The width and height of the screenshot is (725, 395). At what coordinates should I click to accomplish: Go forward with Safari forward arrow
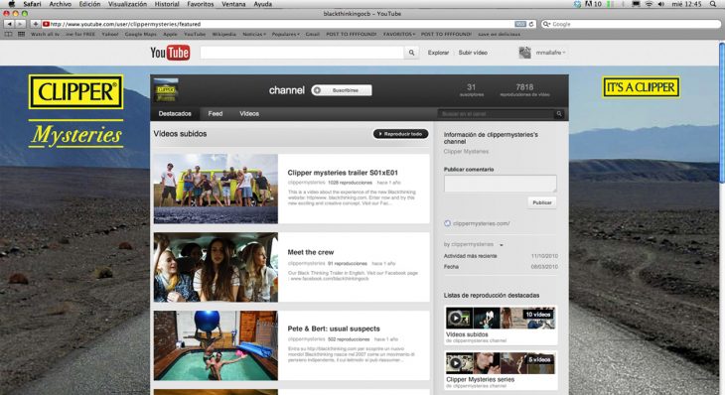click(x=20, y=24)
